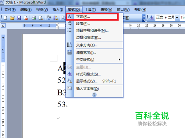The image size is (185, 138).
Task: Close the open 格式(O) menu
Action: tap(74, 10)
